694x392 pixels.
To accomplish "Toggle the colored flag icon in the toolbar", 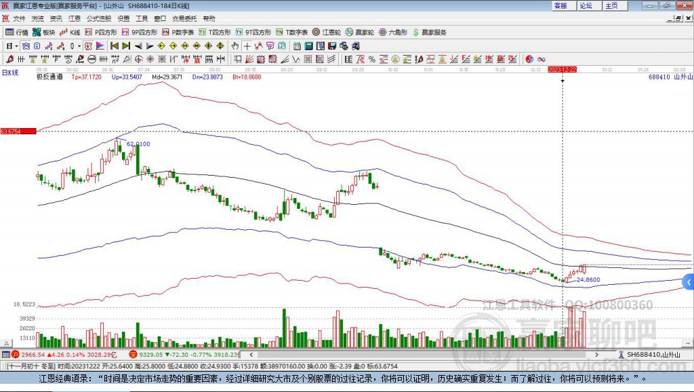I will click(100, 46).
